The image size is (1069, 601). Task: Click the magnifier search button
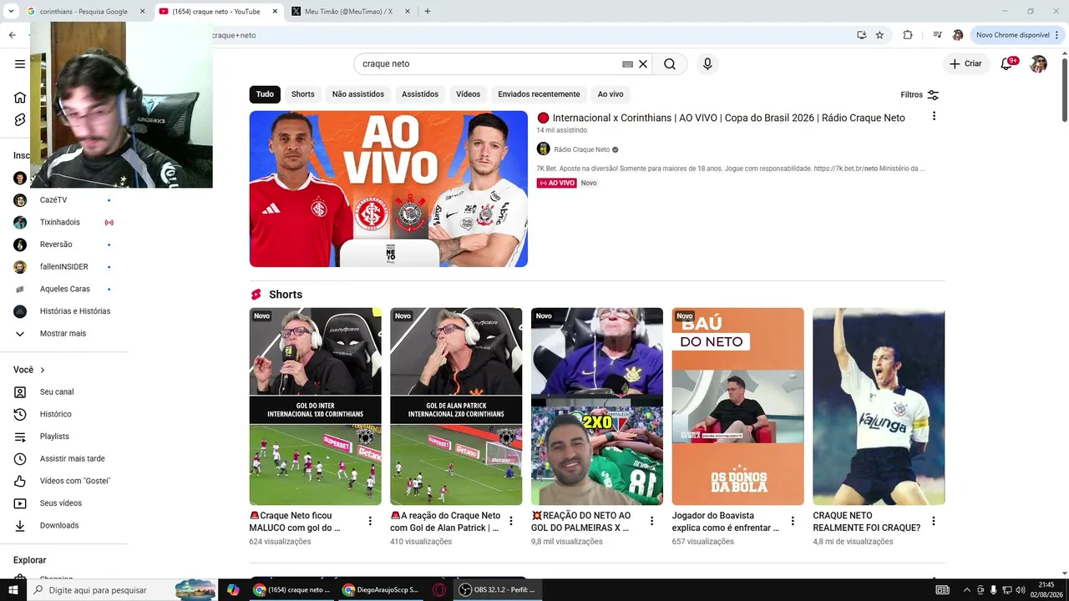[x=670, y=64]
